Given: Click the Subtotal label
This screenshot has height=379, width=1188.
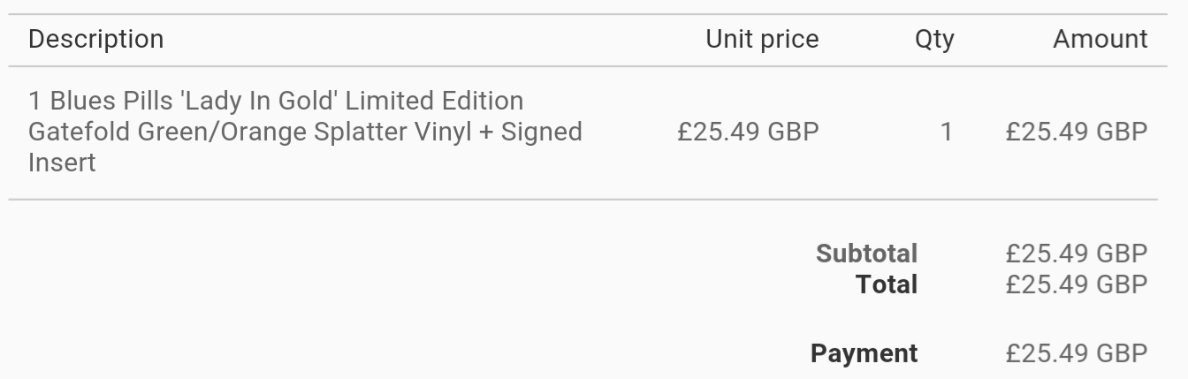Looking at the screenshot, I should [866, 254].
